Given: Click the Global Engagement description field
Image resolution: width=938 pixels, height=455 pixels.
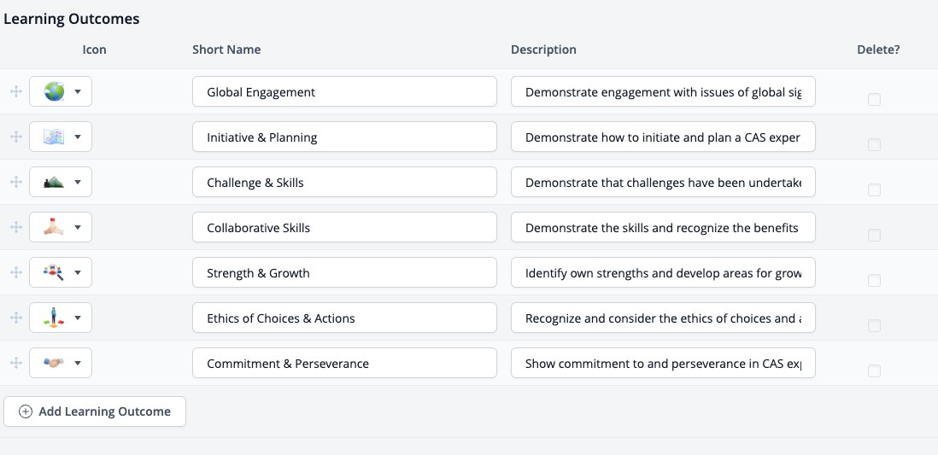Looking at the screenshot, I should pyautogui.click(x=663, y=91).
